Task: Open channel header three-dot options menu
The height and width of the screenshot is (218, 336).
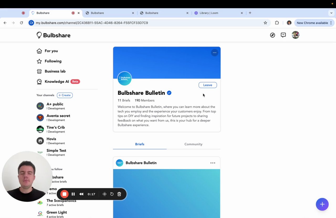Action: pyautogui.click(x=214, y=53)
